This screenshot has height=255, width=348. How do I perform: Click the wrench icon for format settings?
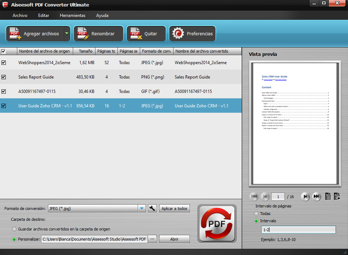tap(152, 208)
